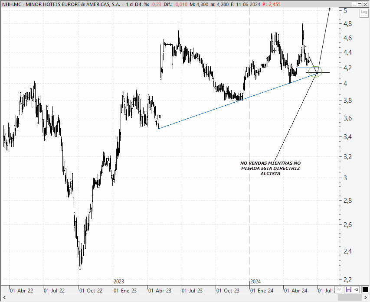Click the 01-Ene-24 date axis label
370x302 pixels.
coord(262,291)
